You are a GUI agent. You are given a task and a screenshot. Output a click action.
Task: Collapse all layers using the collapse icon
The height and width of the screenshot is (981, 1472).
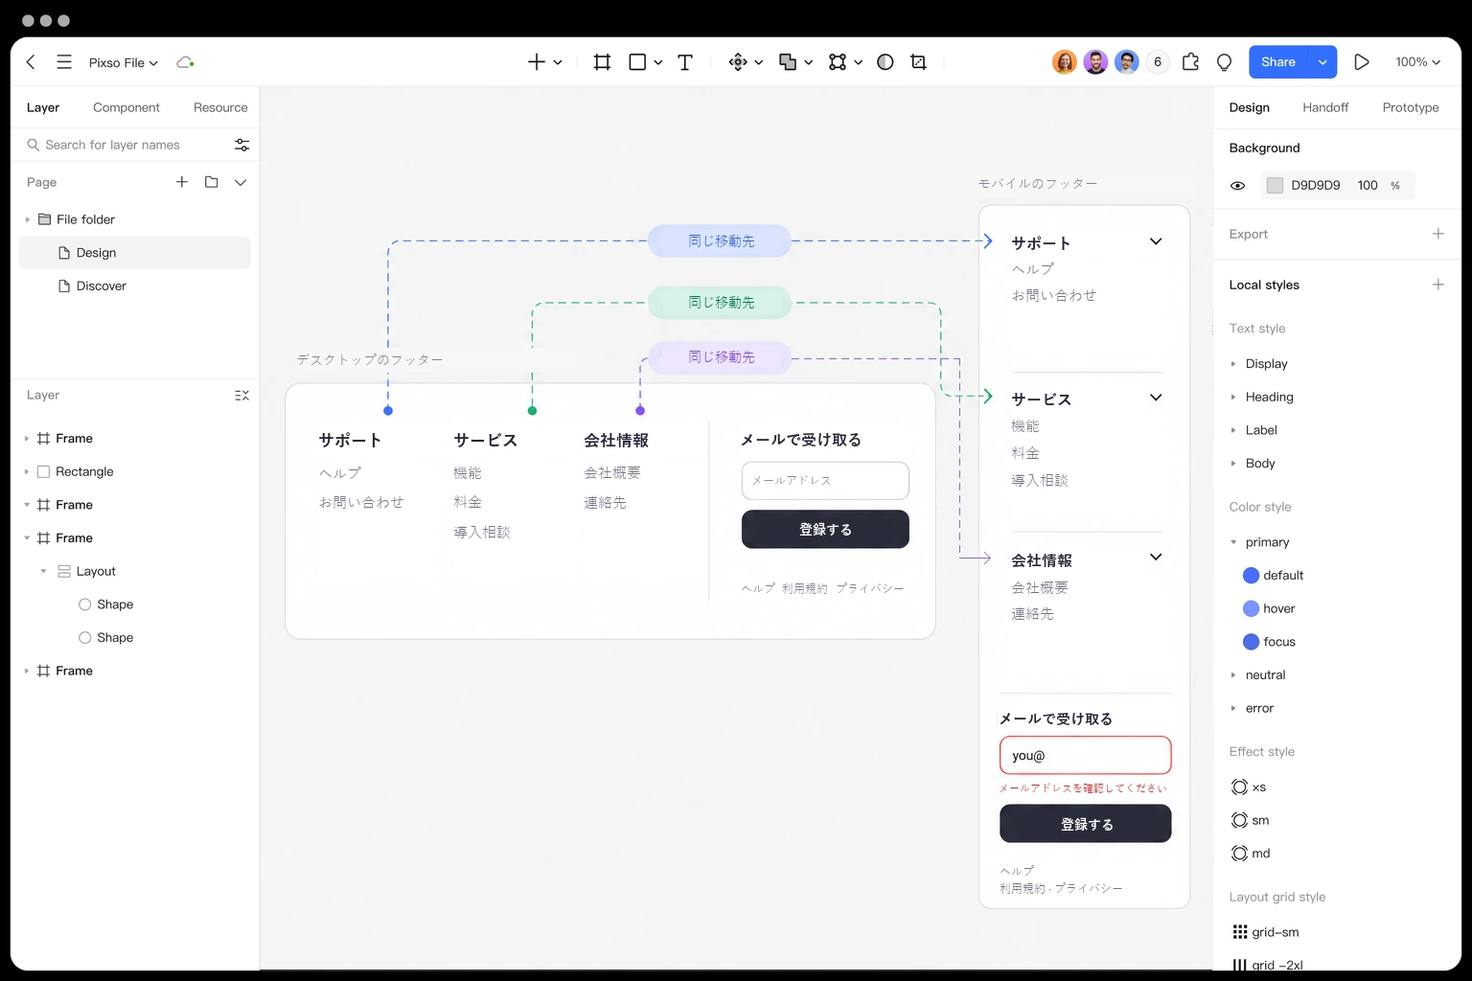click(241, 395)
